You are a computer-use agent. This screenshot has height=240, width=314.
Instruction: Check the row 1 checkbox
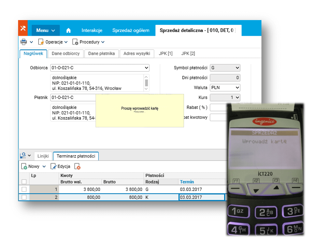pos(24,189)
